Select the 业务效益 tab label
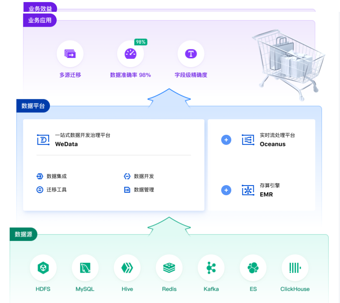 coord(40,7)
